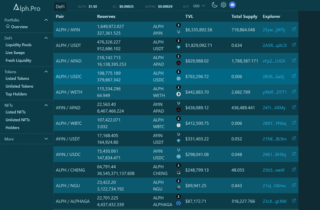The width and height of the screenshot is (320, 210).
Task: Click the APAD token icon in ALPH / APAD row
Action: 178,64
